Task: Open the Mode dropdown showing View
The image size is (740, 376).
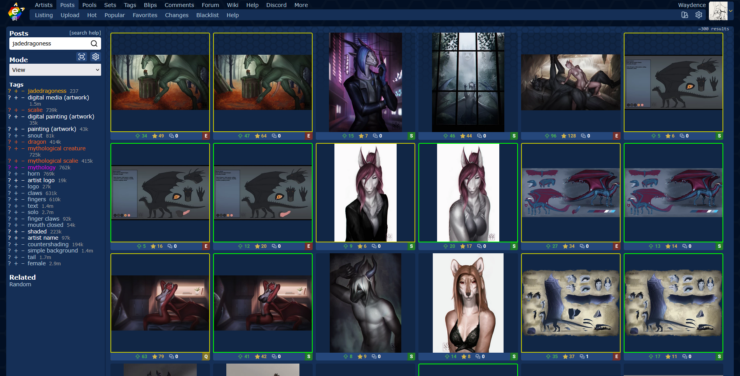Action: pyautogui.click(x=55, y=70)
